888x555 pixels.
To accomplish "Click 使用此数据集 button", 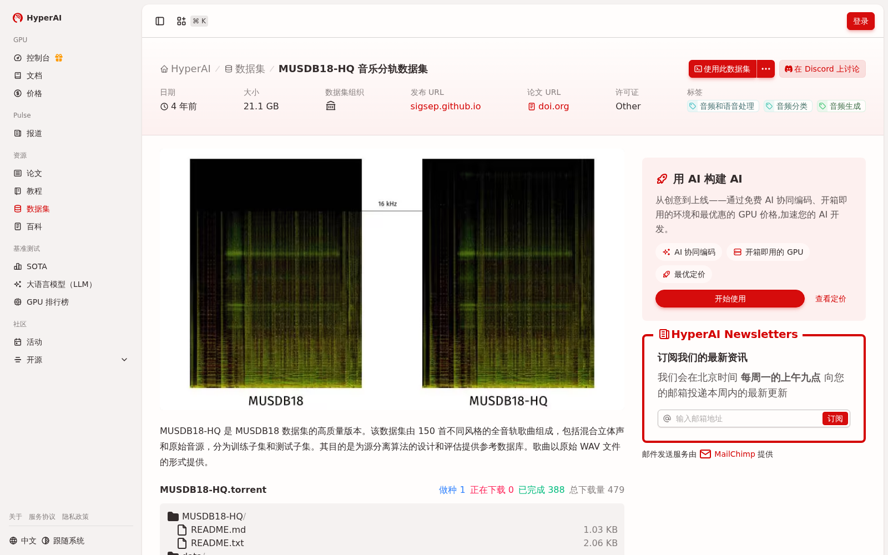I will pyautogui.click(x=723, y=69).
